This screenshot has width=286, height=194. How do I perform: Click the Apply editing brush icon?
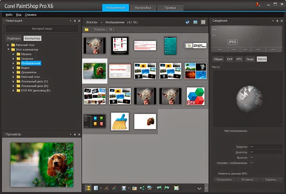tap(114, 188)
